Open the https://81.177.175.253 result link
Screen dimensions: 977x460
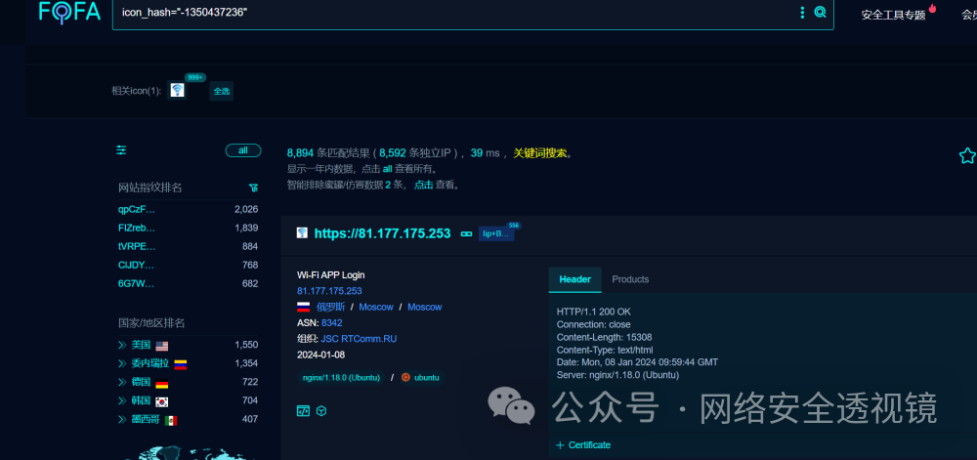pos(382,233)
